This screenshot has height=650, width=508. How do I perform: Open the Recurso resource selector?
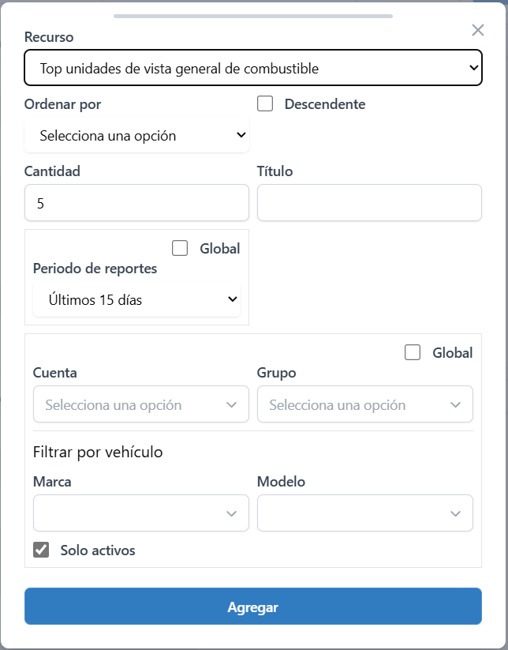click(x=252, y=67)
